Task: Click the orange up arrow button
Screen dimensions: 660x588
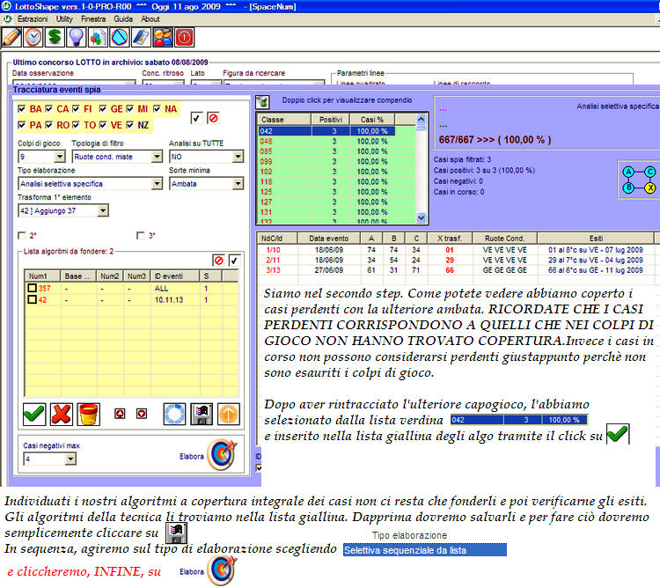Action: point(229,415)
